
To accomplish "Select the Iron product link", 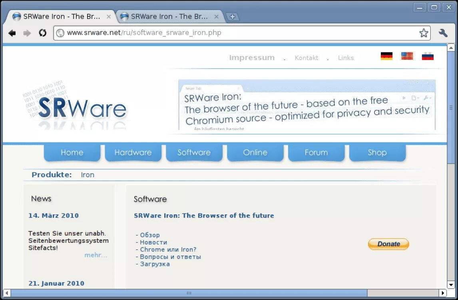I will pyautogui.click(x=88, y=175).
